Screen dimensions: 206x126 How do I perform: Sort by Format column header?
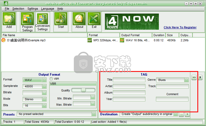[104, 35]
